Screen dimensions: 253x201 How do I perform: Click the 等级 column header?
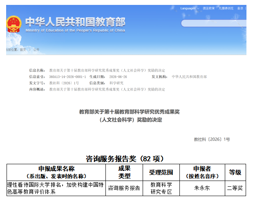tap(235, 172)
